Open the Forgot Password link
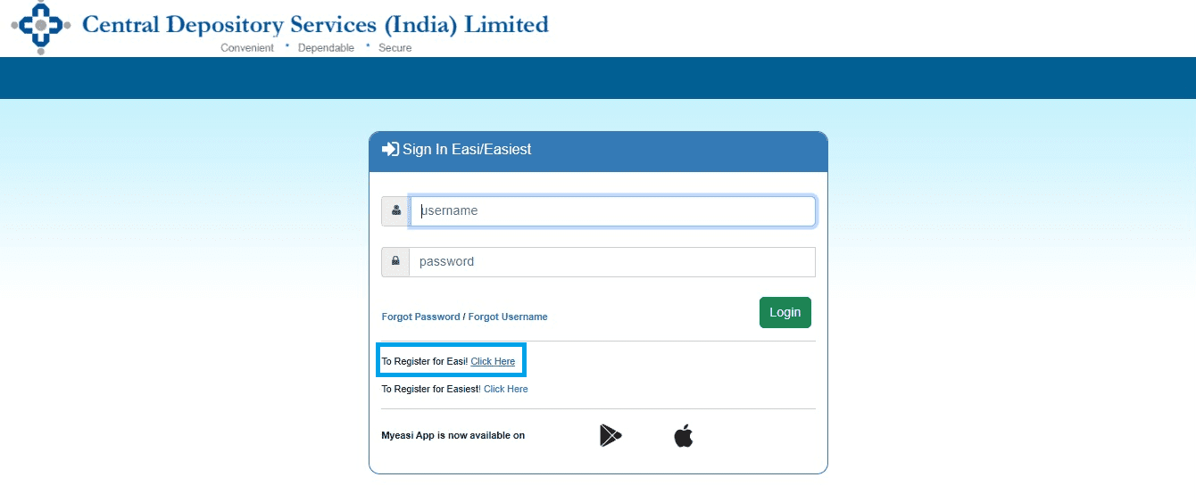This screenshot has height=502, width=1196. tap(420, 317)
